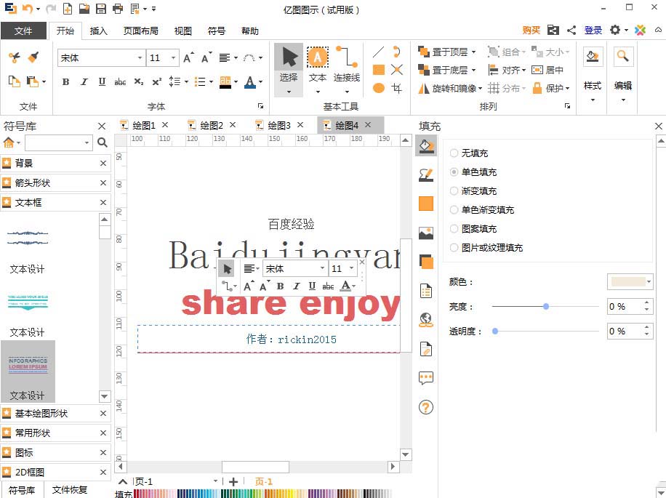Viewport: 666px width, 498px height.
Task: Click the 购买 link
Action: [x=531, y=30]
